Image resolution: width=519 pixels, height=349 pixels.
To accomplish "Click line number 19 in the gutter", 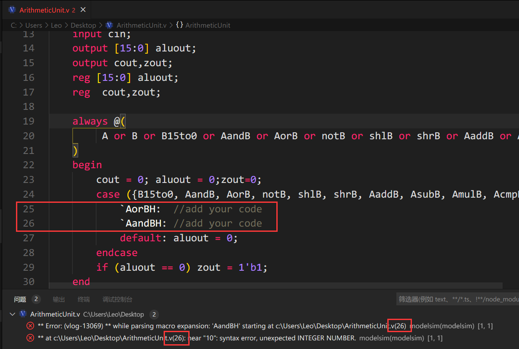I will (x=28, y=121).
